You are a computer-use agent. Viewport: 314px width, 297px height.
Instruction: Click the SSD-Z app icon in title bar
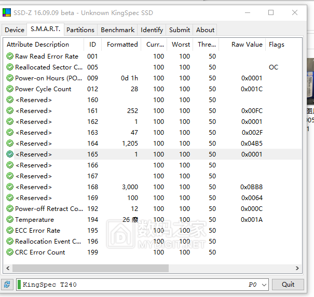click(x=6, y=12)
